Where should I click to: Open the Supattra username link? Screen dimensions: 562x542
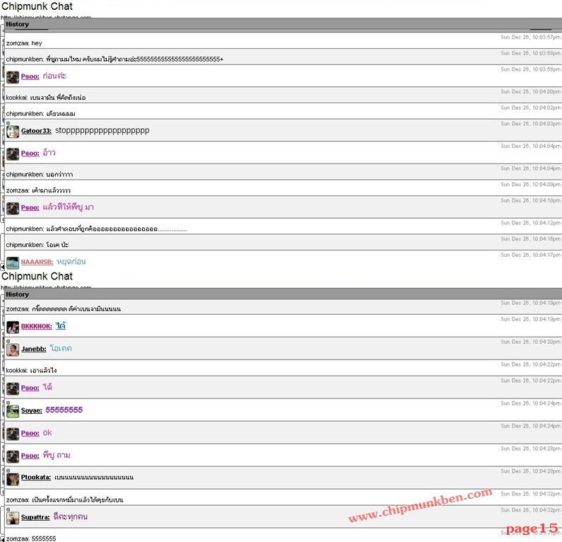pyautogui.click(x=35, y=517)
